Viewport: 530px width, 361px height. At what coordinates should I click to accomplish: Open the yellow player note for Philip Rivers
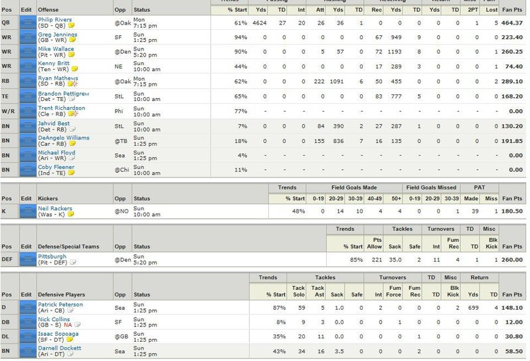[71, 25]
